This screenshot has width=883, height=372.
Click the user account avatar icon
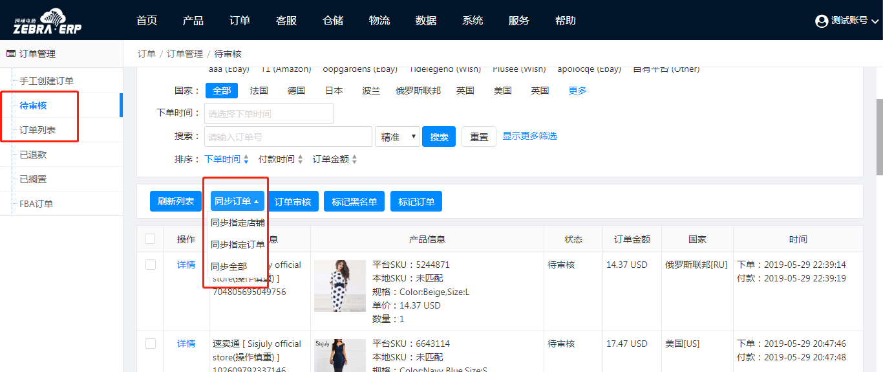click(x=822, y=21)
